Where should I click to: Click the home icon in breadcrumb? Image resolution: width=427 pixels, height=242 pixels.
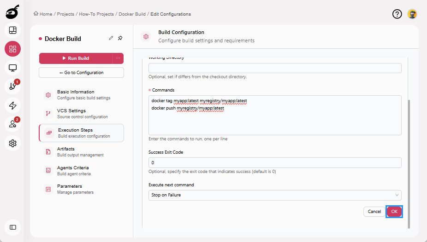point(36,14)
